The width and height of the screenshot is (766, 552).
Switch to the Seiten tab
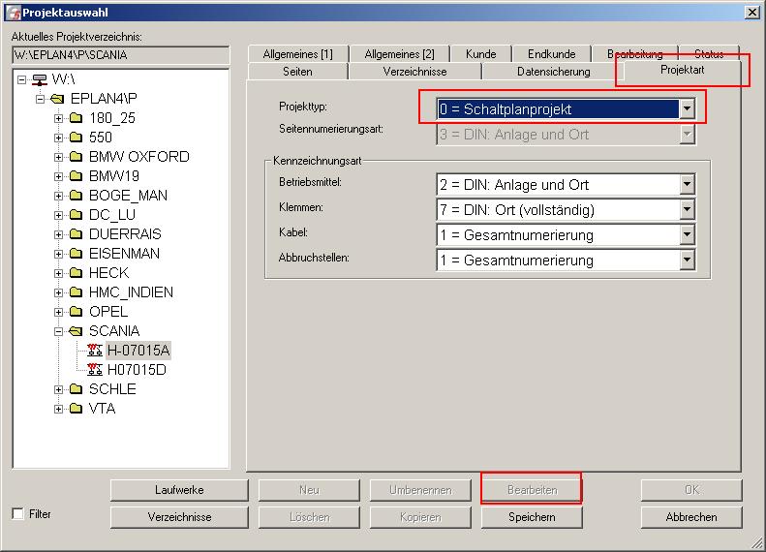coord(297,72)
